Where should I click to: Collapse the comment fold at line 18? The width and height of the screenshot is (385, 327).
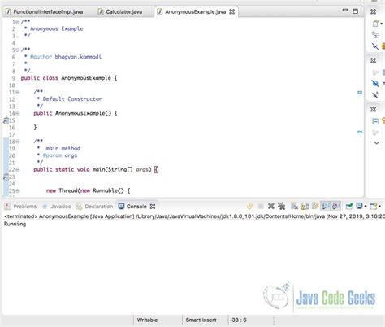click(18, 142)
